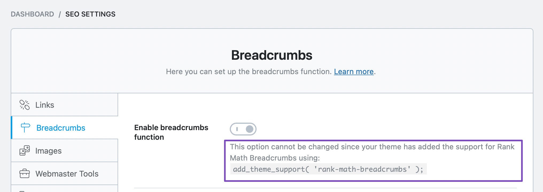Switch to the Images settings tab
543x192 pixels.
click(x=48, y=150)
